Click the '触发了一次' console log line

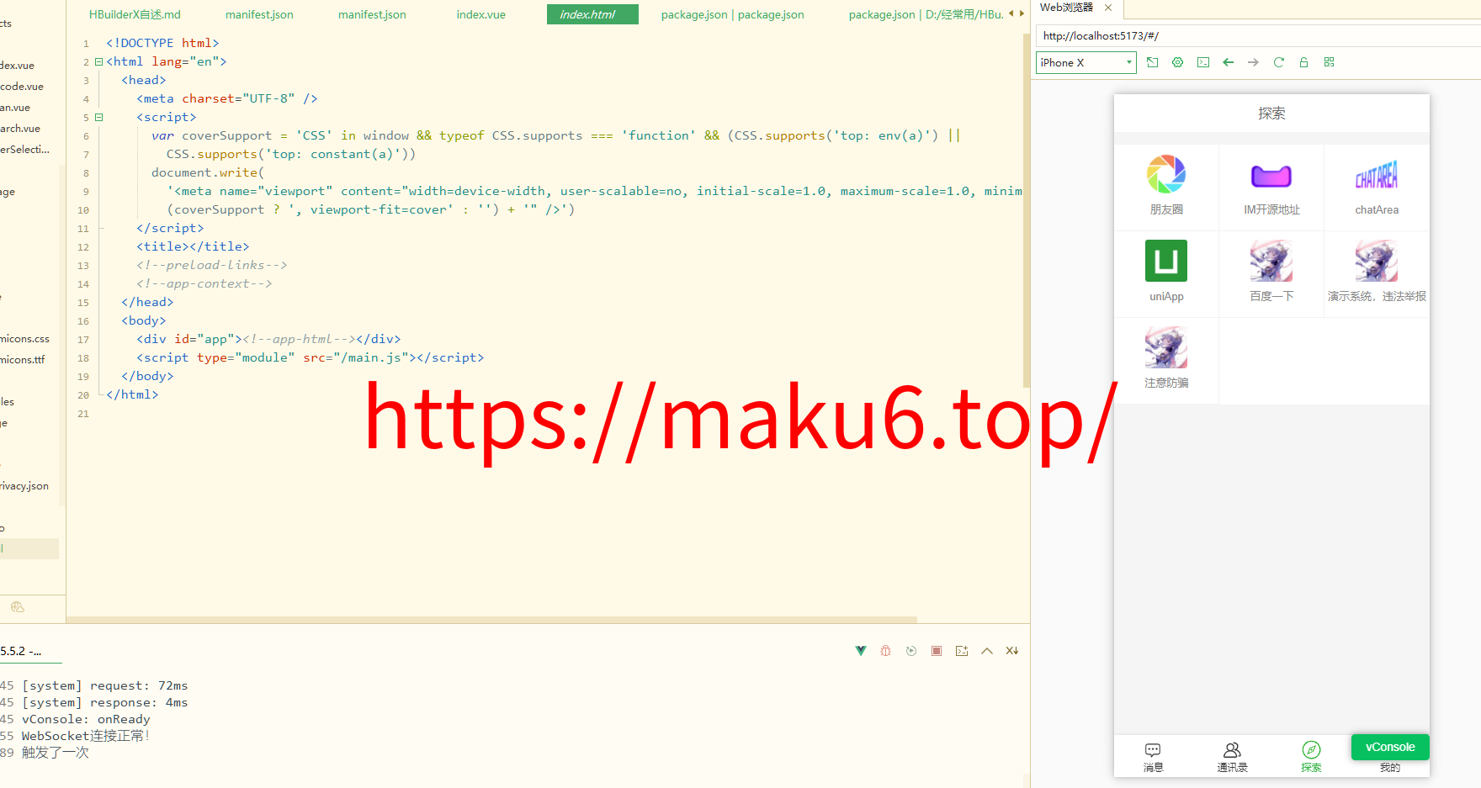[x=56, y=753]
